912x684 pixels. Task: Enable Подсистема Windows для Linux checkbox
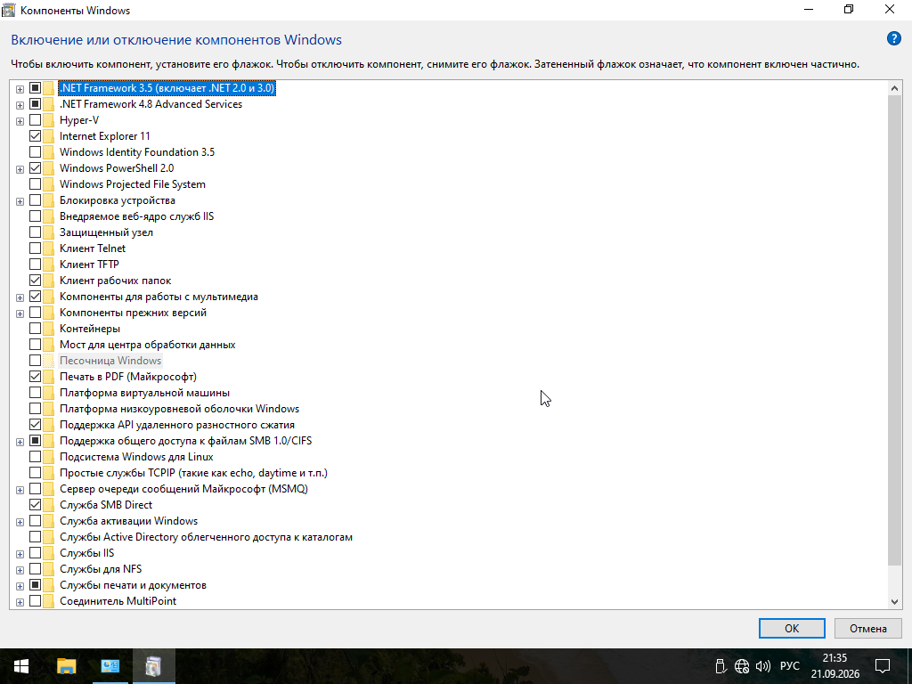coord(35,457)
